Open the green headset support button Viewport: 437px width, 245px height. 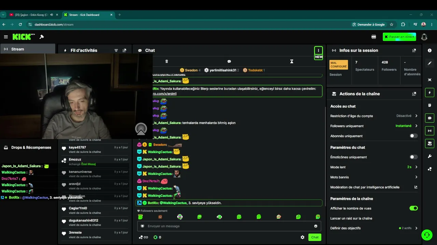(x=427, y=235)
